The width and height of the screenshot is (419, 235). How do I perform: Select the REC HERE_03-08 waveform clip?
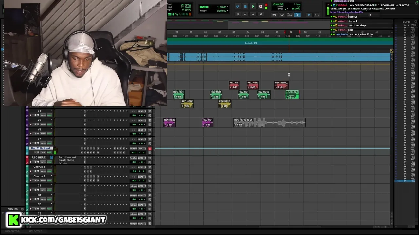tap(270, 122)
